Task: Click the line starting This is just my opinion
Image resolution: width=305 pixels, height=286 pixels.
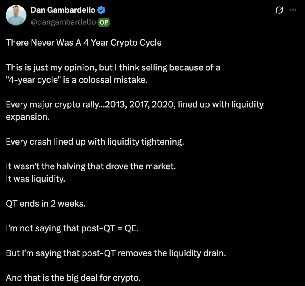Action: (x=113, y=67)
